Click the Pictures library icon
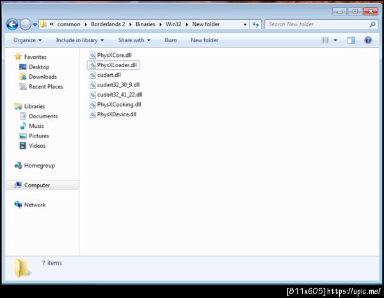This screenshot has width=384, height=298. [x=23, y=136]
